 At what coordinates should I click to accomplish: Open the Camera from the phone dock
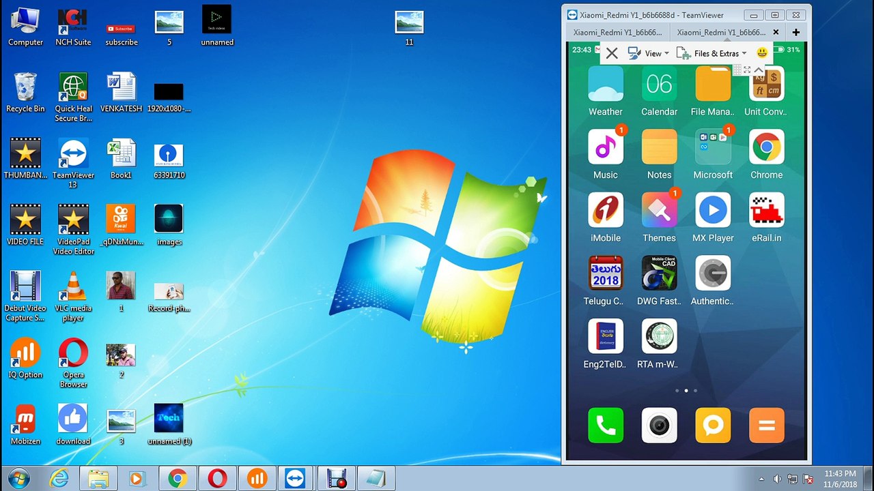pos(659,426)
